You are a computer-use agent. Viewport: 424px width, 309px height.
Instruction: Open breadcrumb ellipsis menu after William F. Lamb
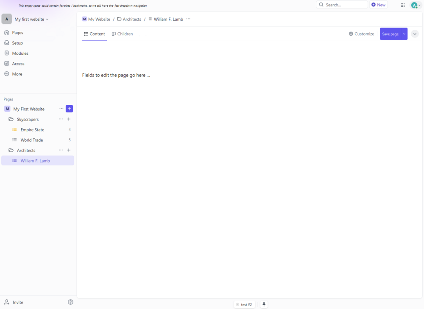(188, 19)
